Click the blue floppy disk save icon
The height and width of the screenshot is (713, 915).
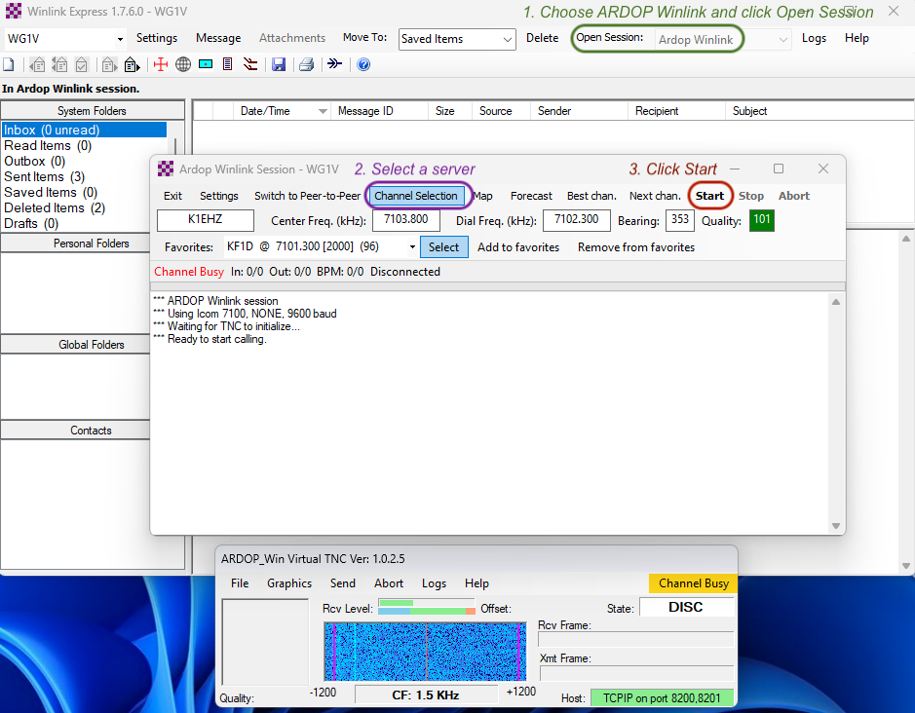pos(279,65)
